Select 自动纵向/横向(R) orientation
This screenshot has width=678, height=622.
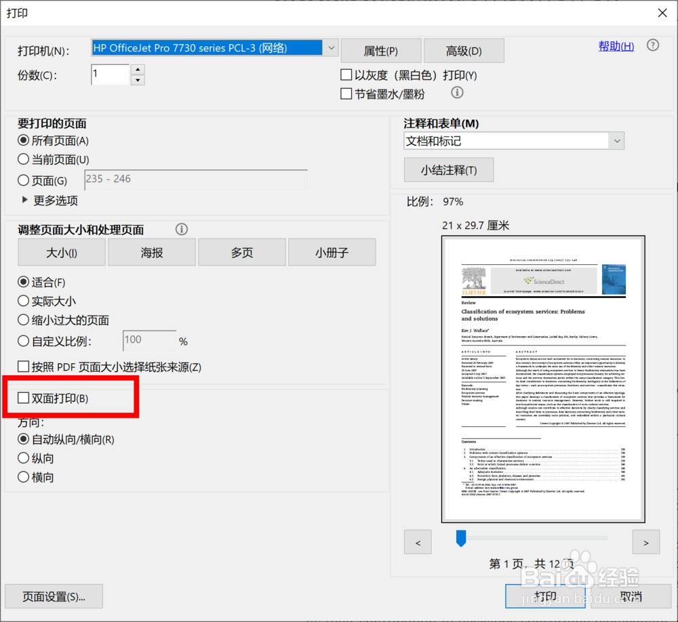(23, 439)
